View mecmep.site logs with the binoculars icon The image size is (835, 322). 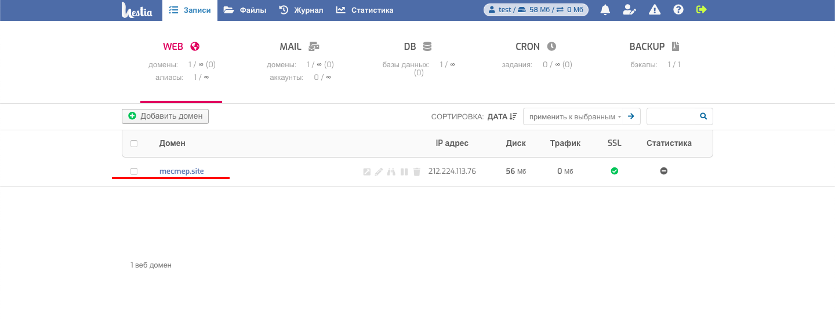pyautogui.click(x=391, y=172)
